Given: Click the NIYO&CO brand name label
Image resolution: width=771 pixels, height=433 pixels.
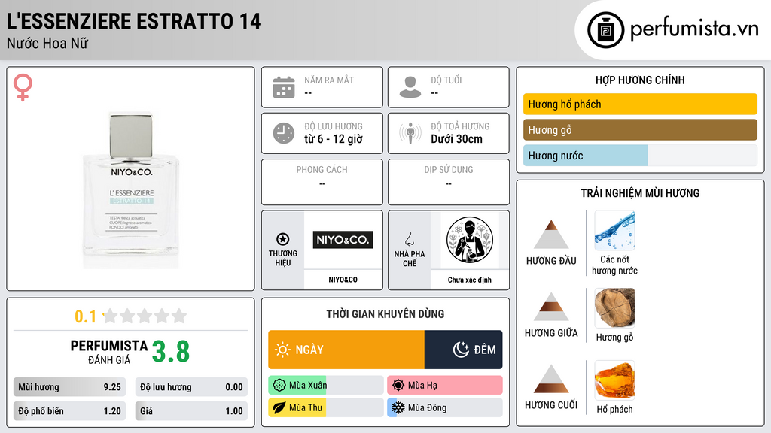Looking at the screenshot, I should (343, 280).
